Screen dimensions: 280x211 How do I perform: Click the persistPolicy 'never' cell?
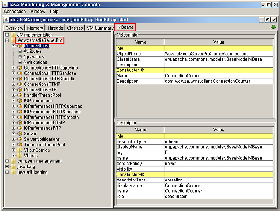pyautogui.click(x=219, y=164)
